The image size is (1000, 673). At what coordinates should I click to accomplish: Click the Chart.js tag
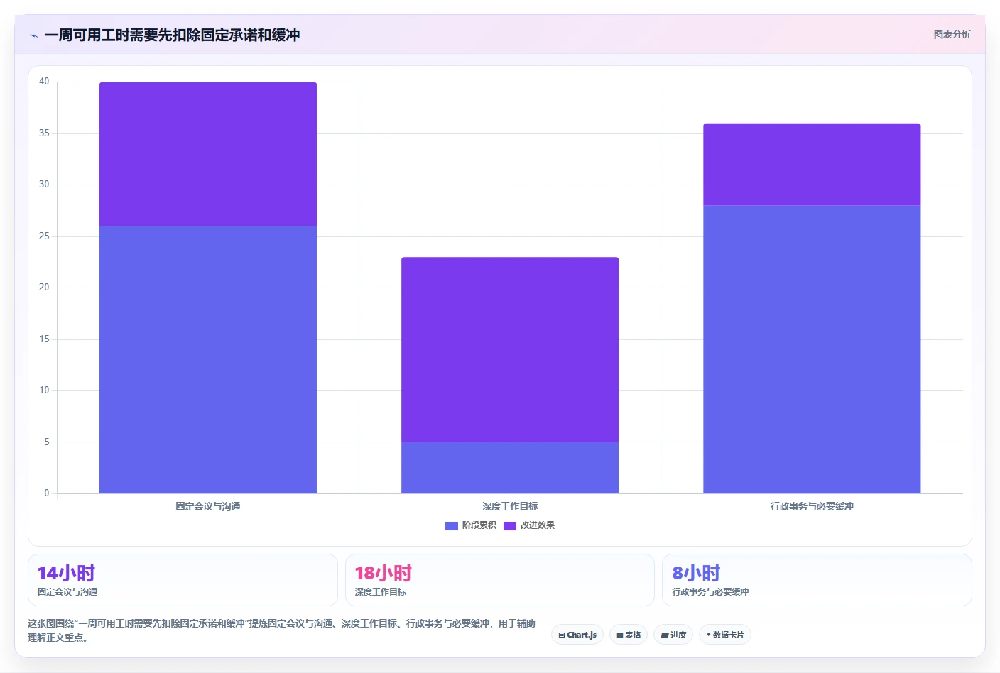(577, 635)
